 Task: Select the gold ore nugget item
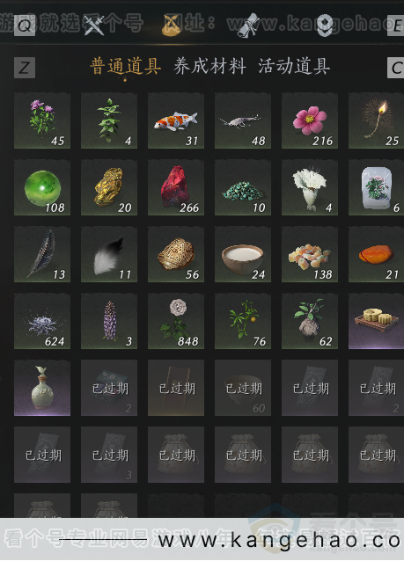tap(109, 187)
